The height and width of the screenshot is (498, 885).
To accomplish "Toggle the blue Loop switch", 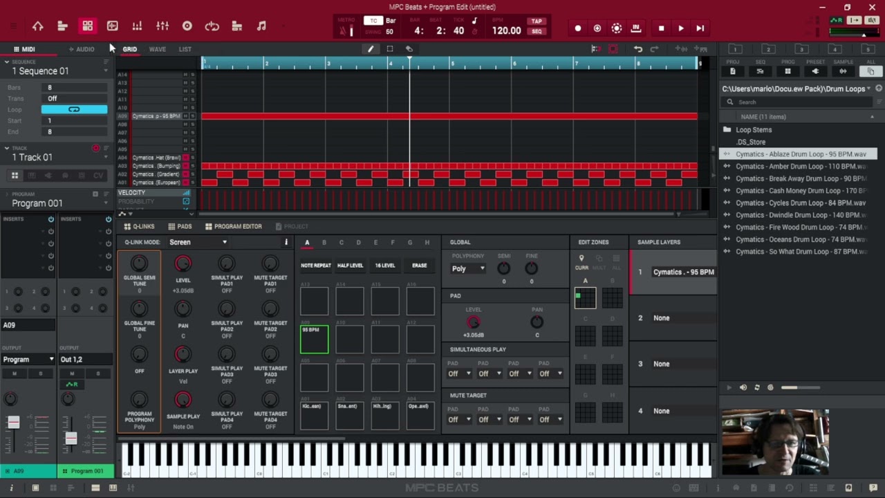I will point(74,109).
